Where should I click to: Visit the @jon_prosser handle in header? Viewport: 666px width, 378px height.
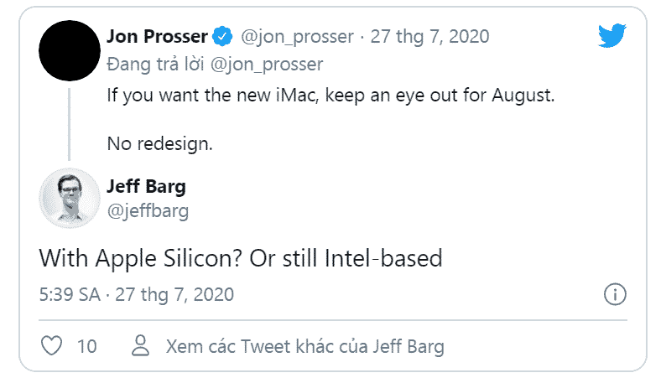(296, 36)
